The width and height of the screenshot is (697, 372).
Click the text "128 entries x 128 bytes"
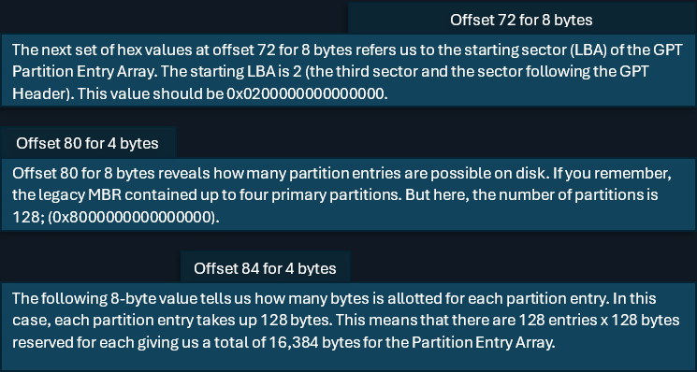[599, 321]
